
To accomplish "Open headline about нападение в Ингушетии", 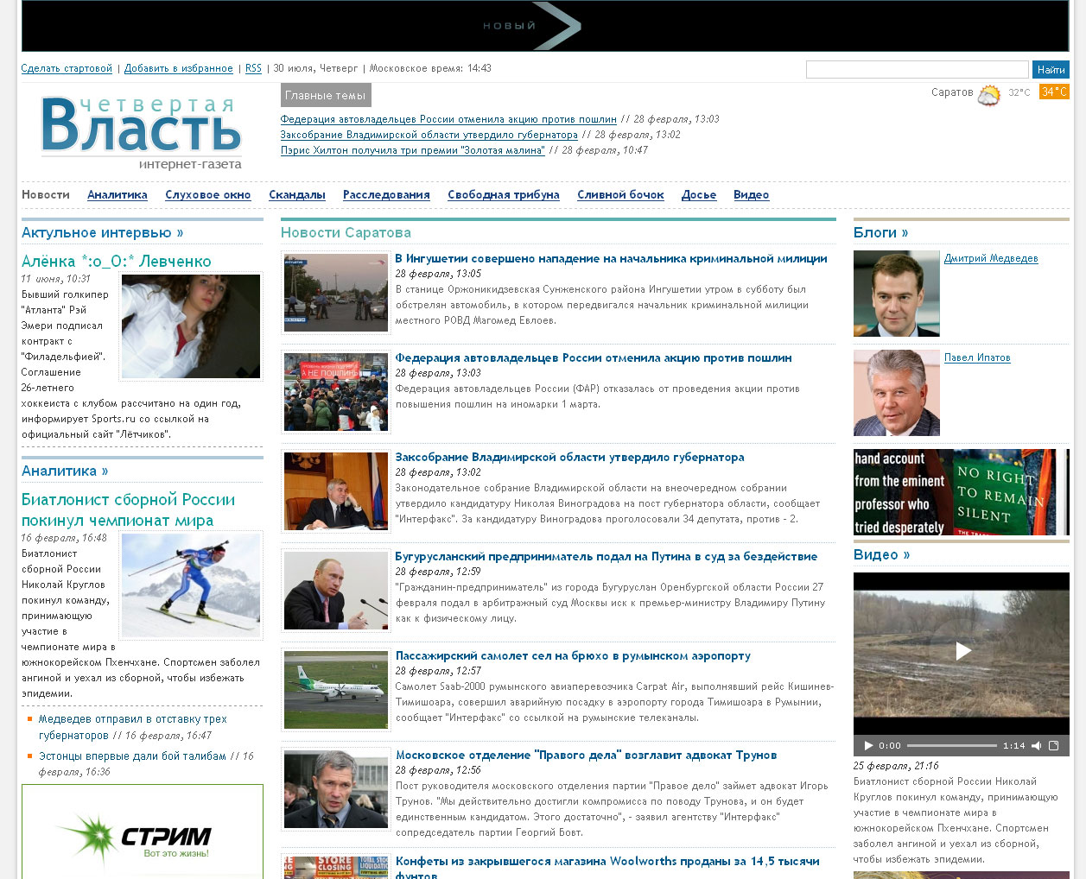I will pos(611,259).
